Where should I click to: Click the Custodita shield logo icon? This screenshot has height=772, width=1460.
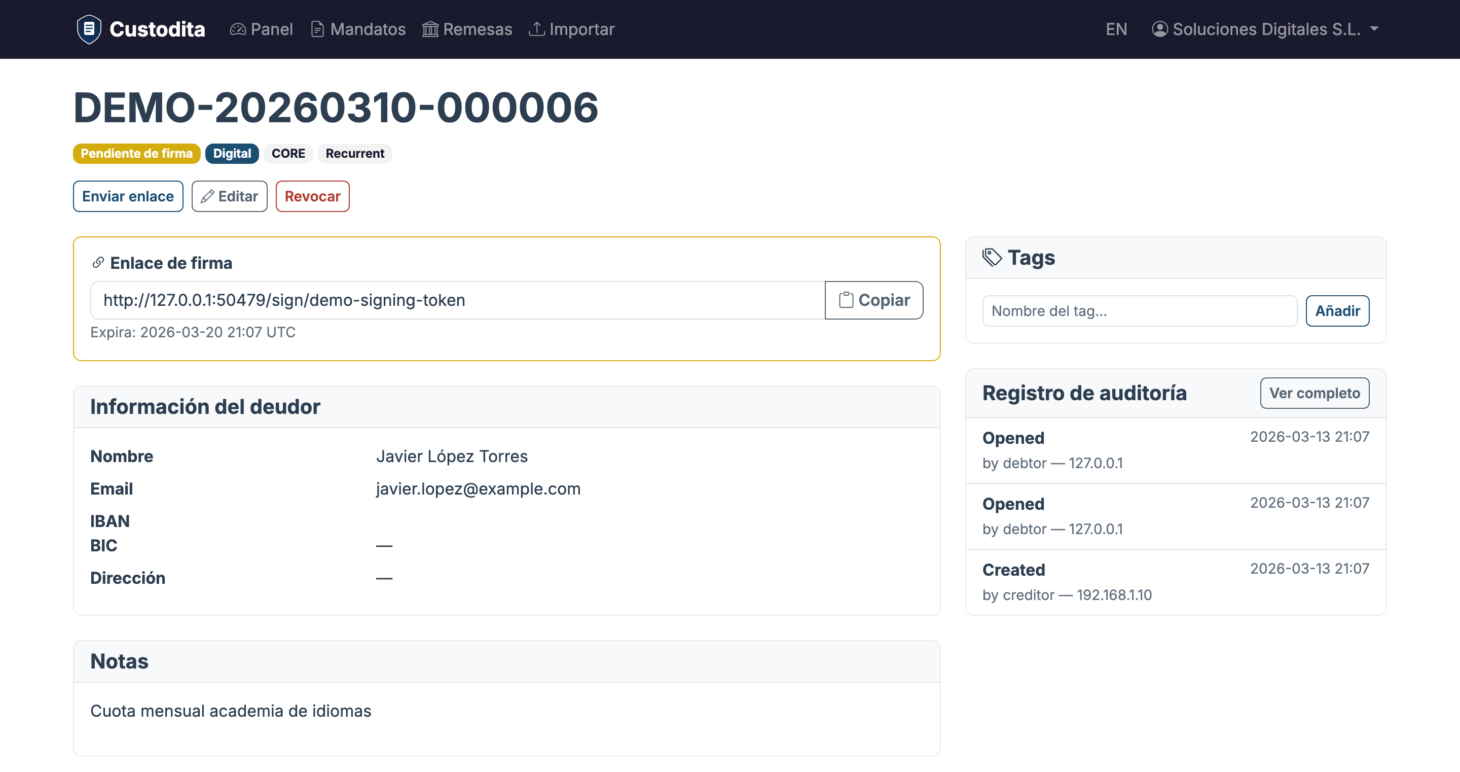pyautogui.click(x=89, y=29)
